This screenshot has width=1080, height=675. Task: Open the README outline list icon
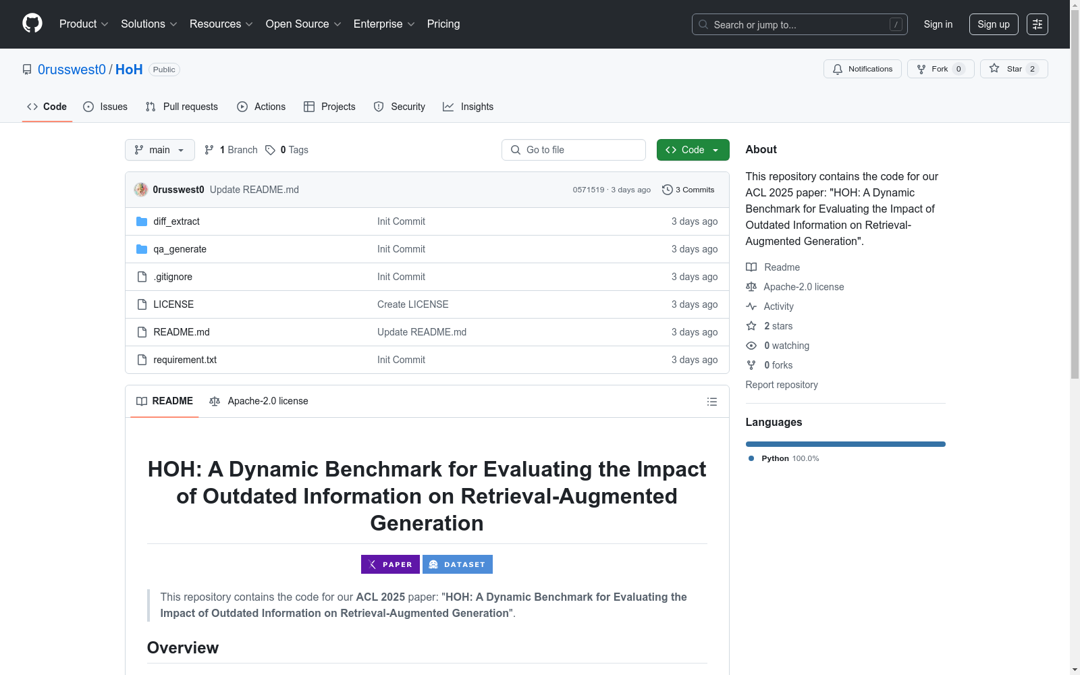711,402
